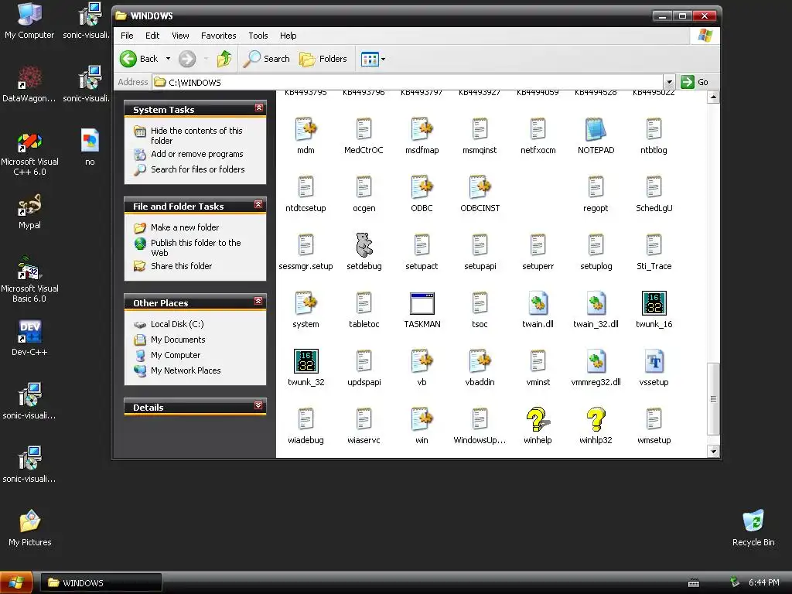Open My Network Places link

click(x=186, y=370)
